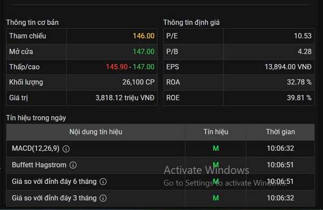Sort by Tín hiệu column header
Image resolution: width=323 pixels, height=210 pixels.
point(216,132)
